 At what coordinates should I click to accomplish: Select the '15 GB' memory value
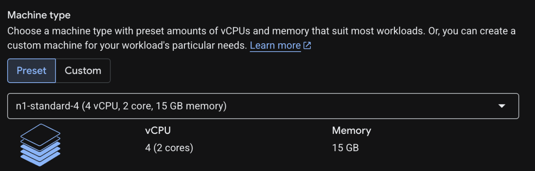pos(345,148)
